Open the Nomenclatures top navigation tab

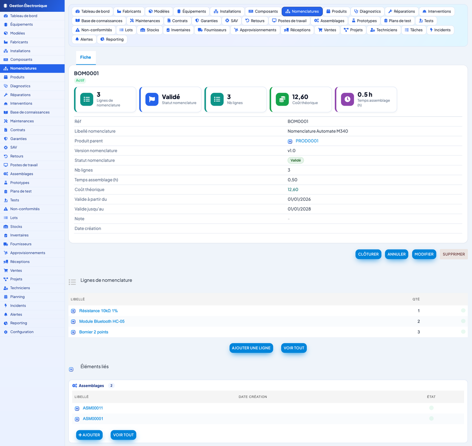click(x=302, y=11)
